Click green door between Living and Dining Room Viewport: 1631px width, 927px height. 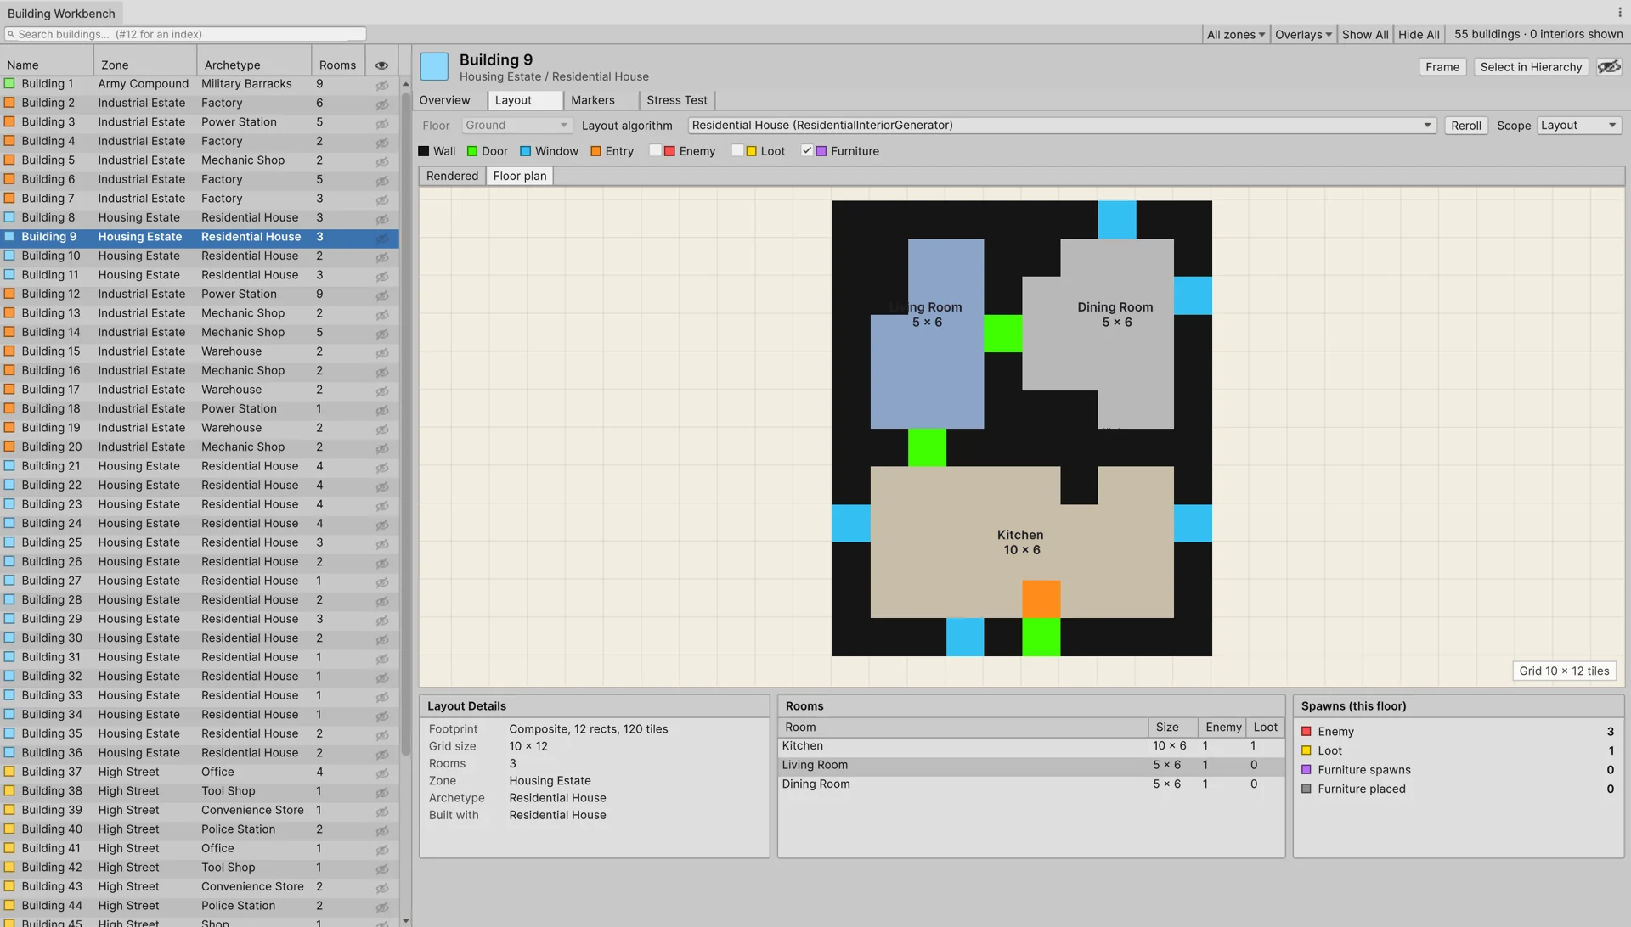1002,334
